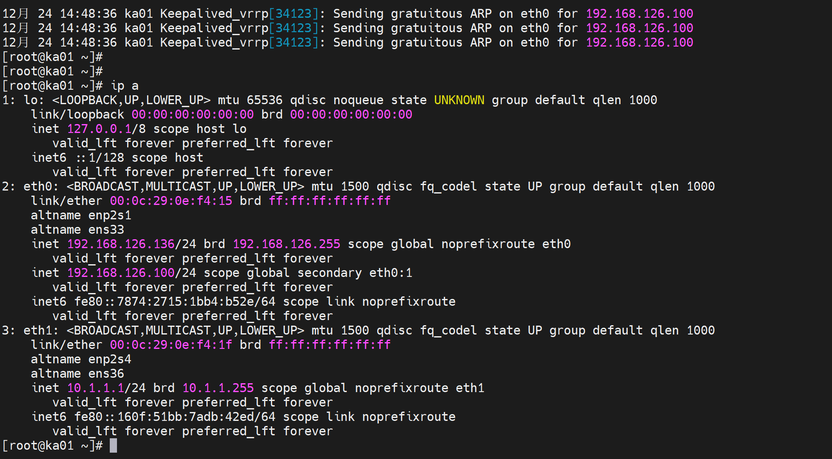The height and width of the screenshot is (459, 832).
Task: Click the IP address 192.168.126.136
Action: 121,244
